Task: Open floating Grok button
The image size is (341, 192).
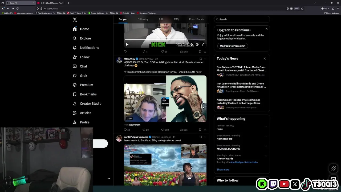Action: coord(333,169)
